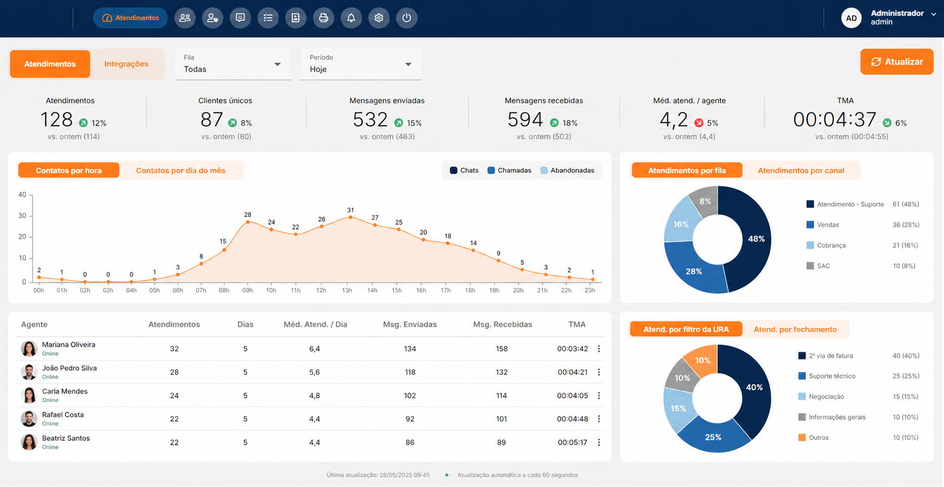Open options menu for Beatriz Santos row
This screenshot has width=944, height=487.
coord(599,442)
